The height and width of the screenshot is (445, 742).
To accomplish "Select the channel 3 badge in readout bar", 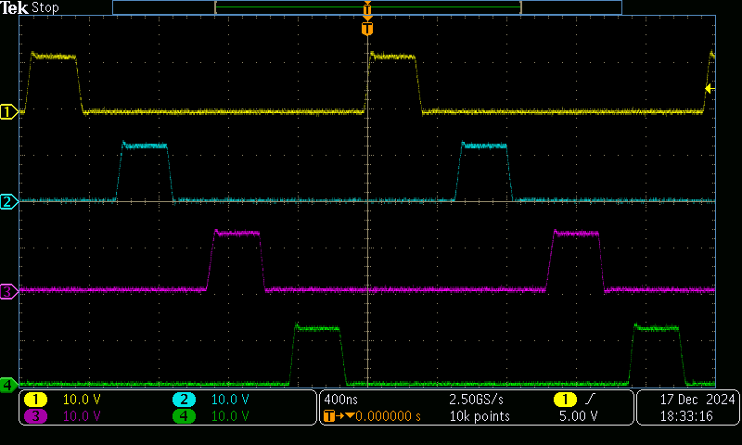I will [x=35, y=416].
